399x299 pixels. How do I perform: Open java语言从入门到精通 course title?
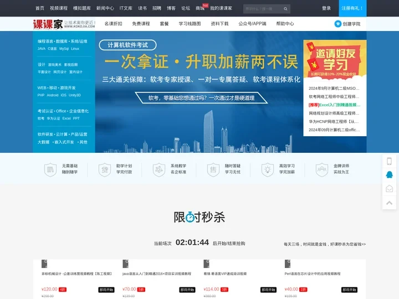coord(156,274)
